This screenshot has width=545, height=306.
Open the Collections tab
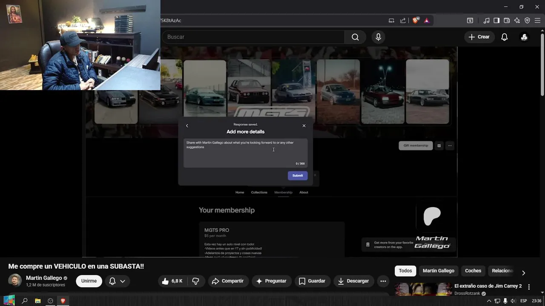259,193
